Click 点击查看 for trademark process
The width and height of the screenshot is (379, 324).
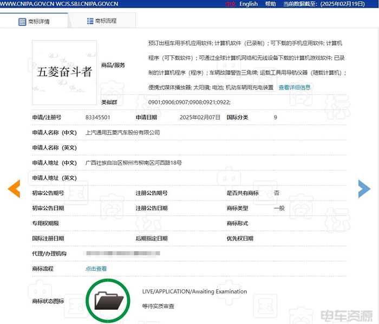coord(96,269)
